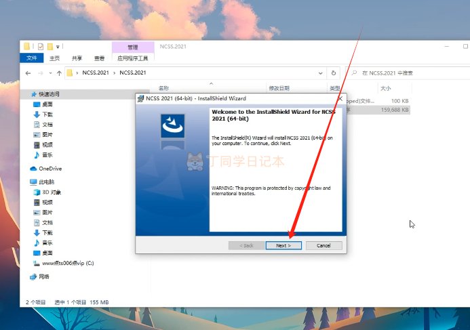Click first NCSS.2021 breadcrumb in address bar
This screenshot has height=330, width=470.
(x=96, y=73)
